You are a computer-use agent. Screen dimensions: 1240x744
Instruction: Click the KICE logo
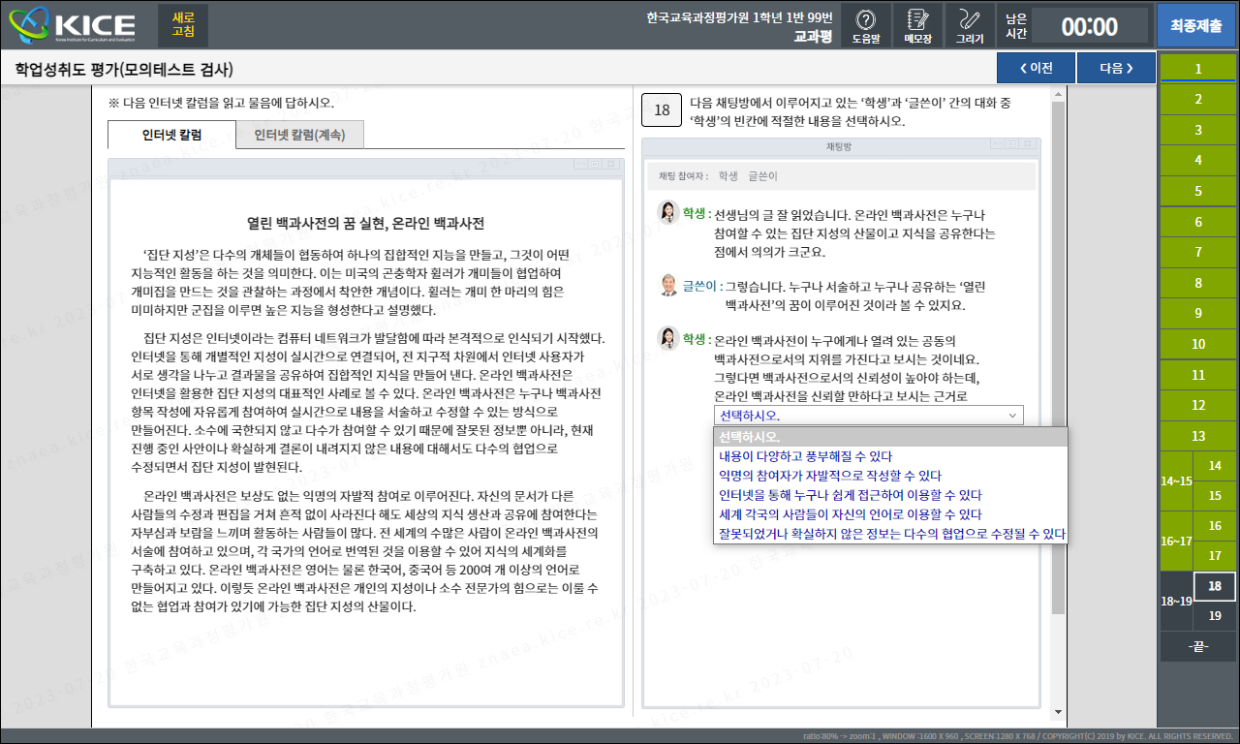point(74,25)
